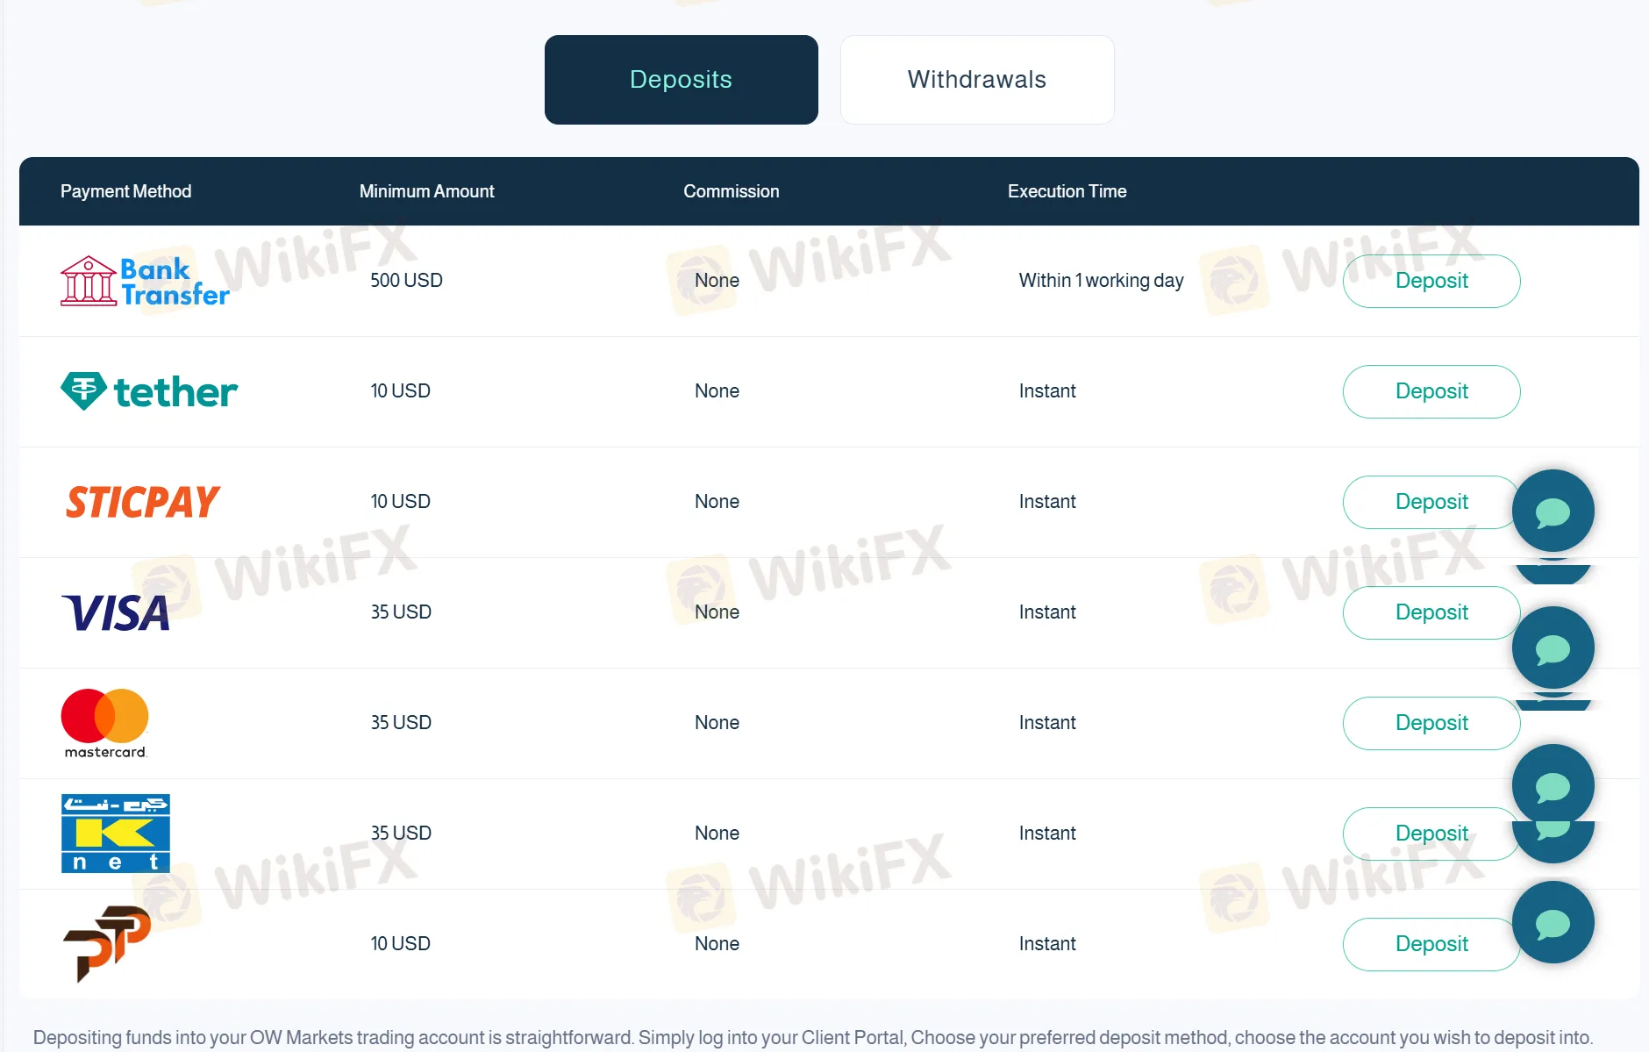Click the Bank Transfer logo
This screenshot has height=1052, width=1649.
coord(145,281)
